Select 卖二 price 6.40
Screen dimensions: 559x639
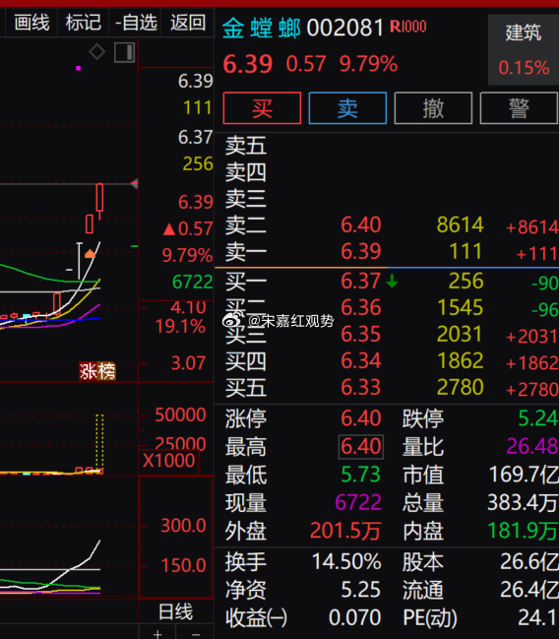361,224
